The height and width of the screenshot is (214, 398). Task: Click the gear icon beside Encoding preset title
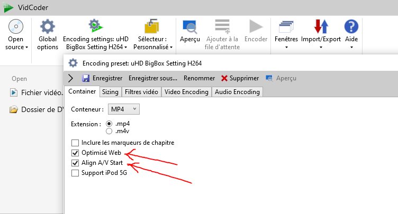73,63
